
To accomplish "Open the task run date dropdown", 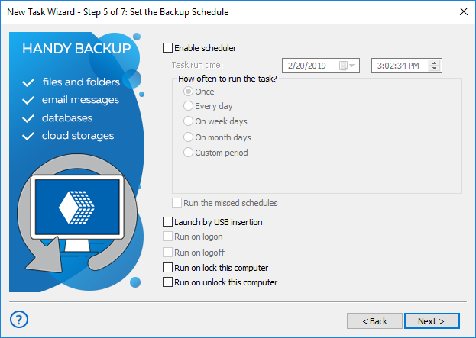I will (351, 66).
